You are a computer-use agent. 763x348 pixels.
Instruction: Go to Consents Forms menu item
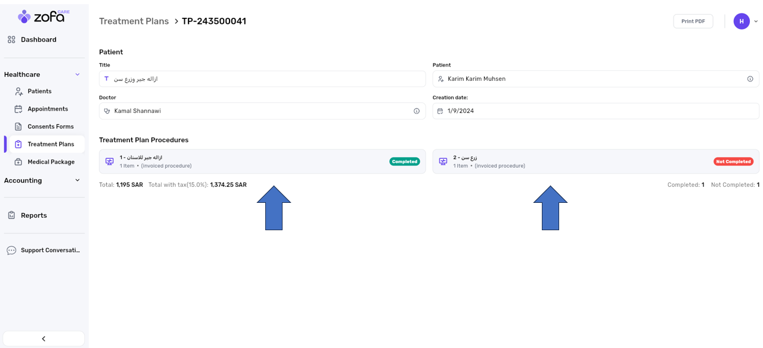[x=51, y=127]
